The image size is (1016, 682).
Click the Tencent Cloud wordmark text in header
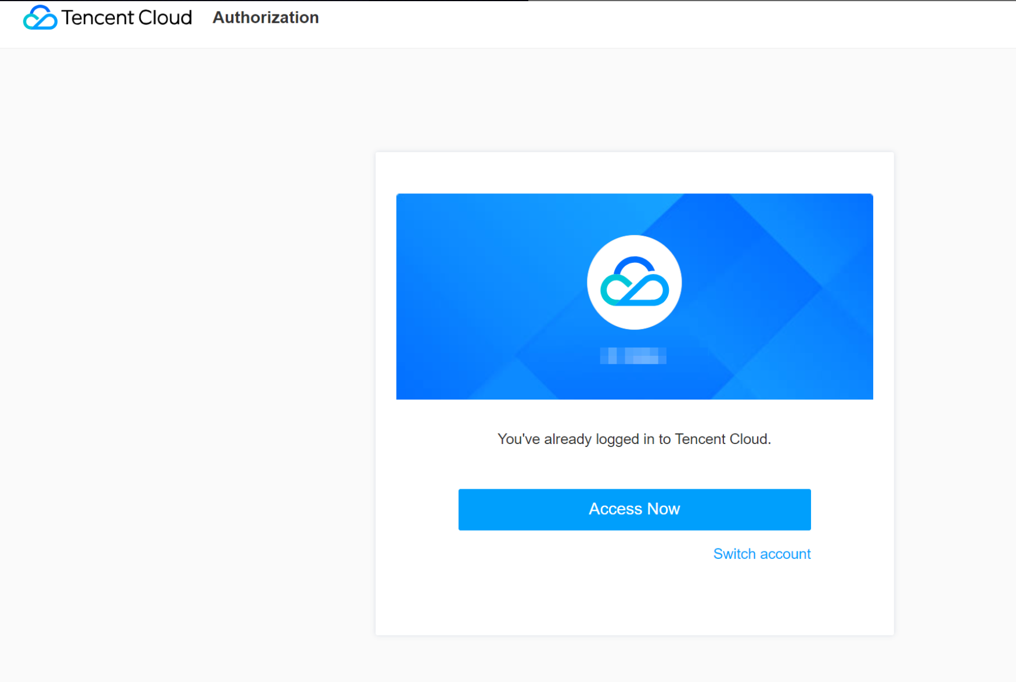127,17
